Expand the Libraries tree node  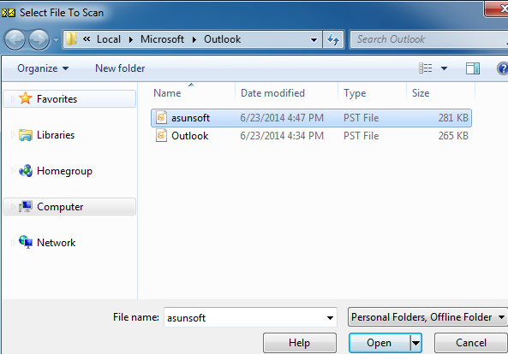13,135
